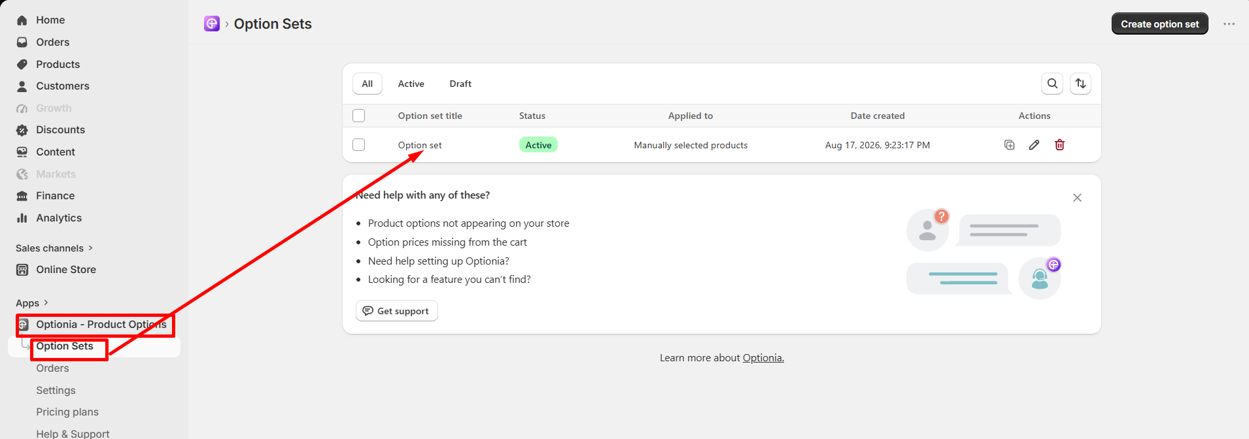Click the Discounts badge icon
1249x439 pixels.
22,130
